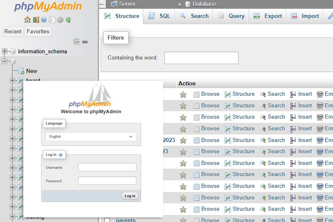333x222 pixels.
Task: Expand the information_schema database node
Action: tap(5, 51)
